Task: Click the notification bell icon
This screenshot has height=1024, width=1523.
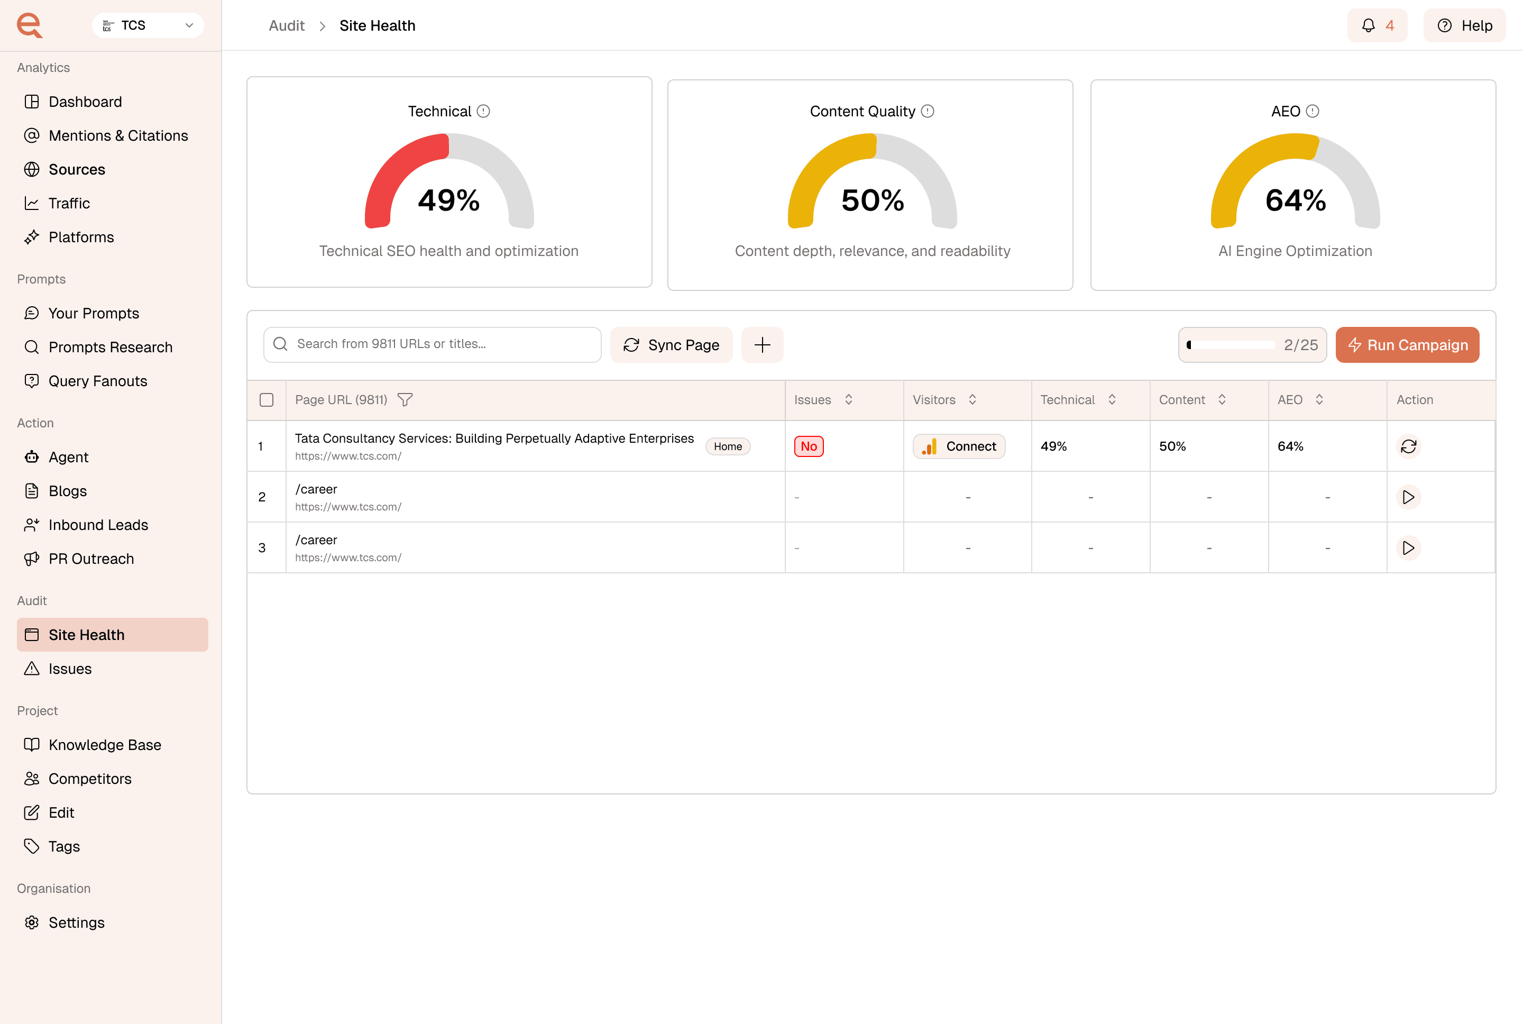Action: tap(1368, 25)
